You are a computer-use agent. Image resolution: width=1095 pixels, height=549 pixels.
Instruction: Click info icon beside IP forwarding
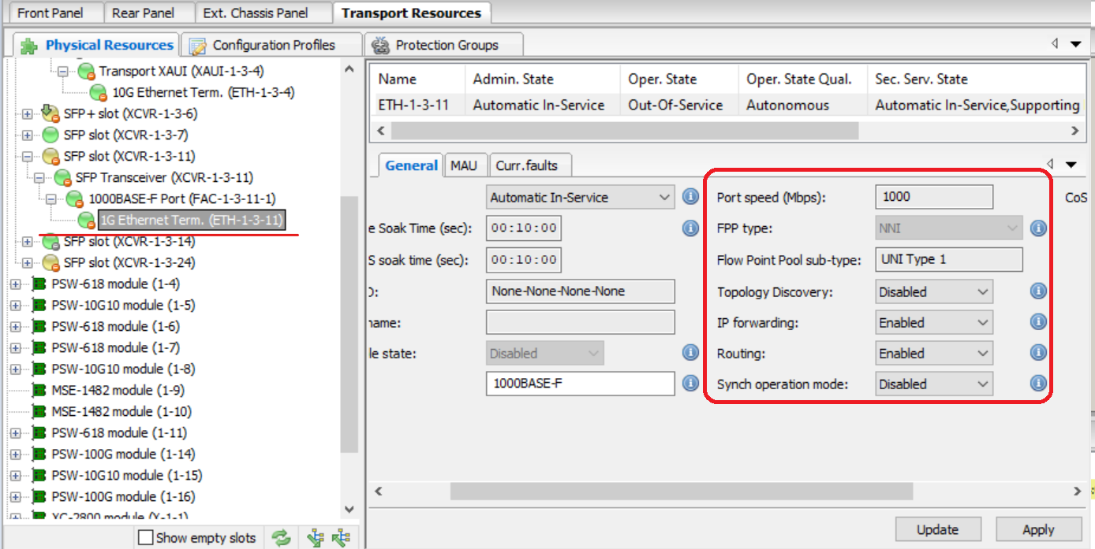click(1038, 322)
